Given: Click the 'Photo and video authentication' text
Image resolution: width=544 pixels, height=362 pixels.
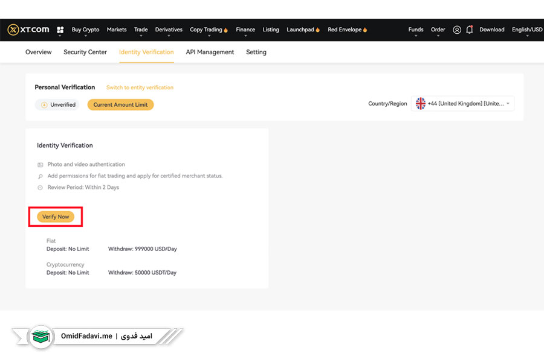Looking at the screenshot, I should click(86, 165).
